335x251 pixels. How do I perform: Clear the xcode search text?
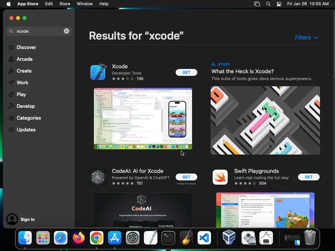tap(66, 31)
